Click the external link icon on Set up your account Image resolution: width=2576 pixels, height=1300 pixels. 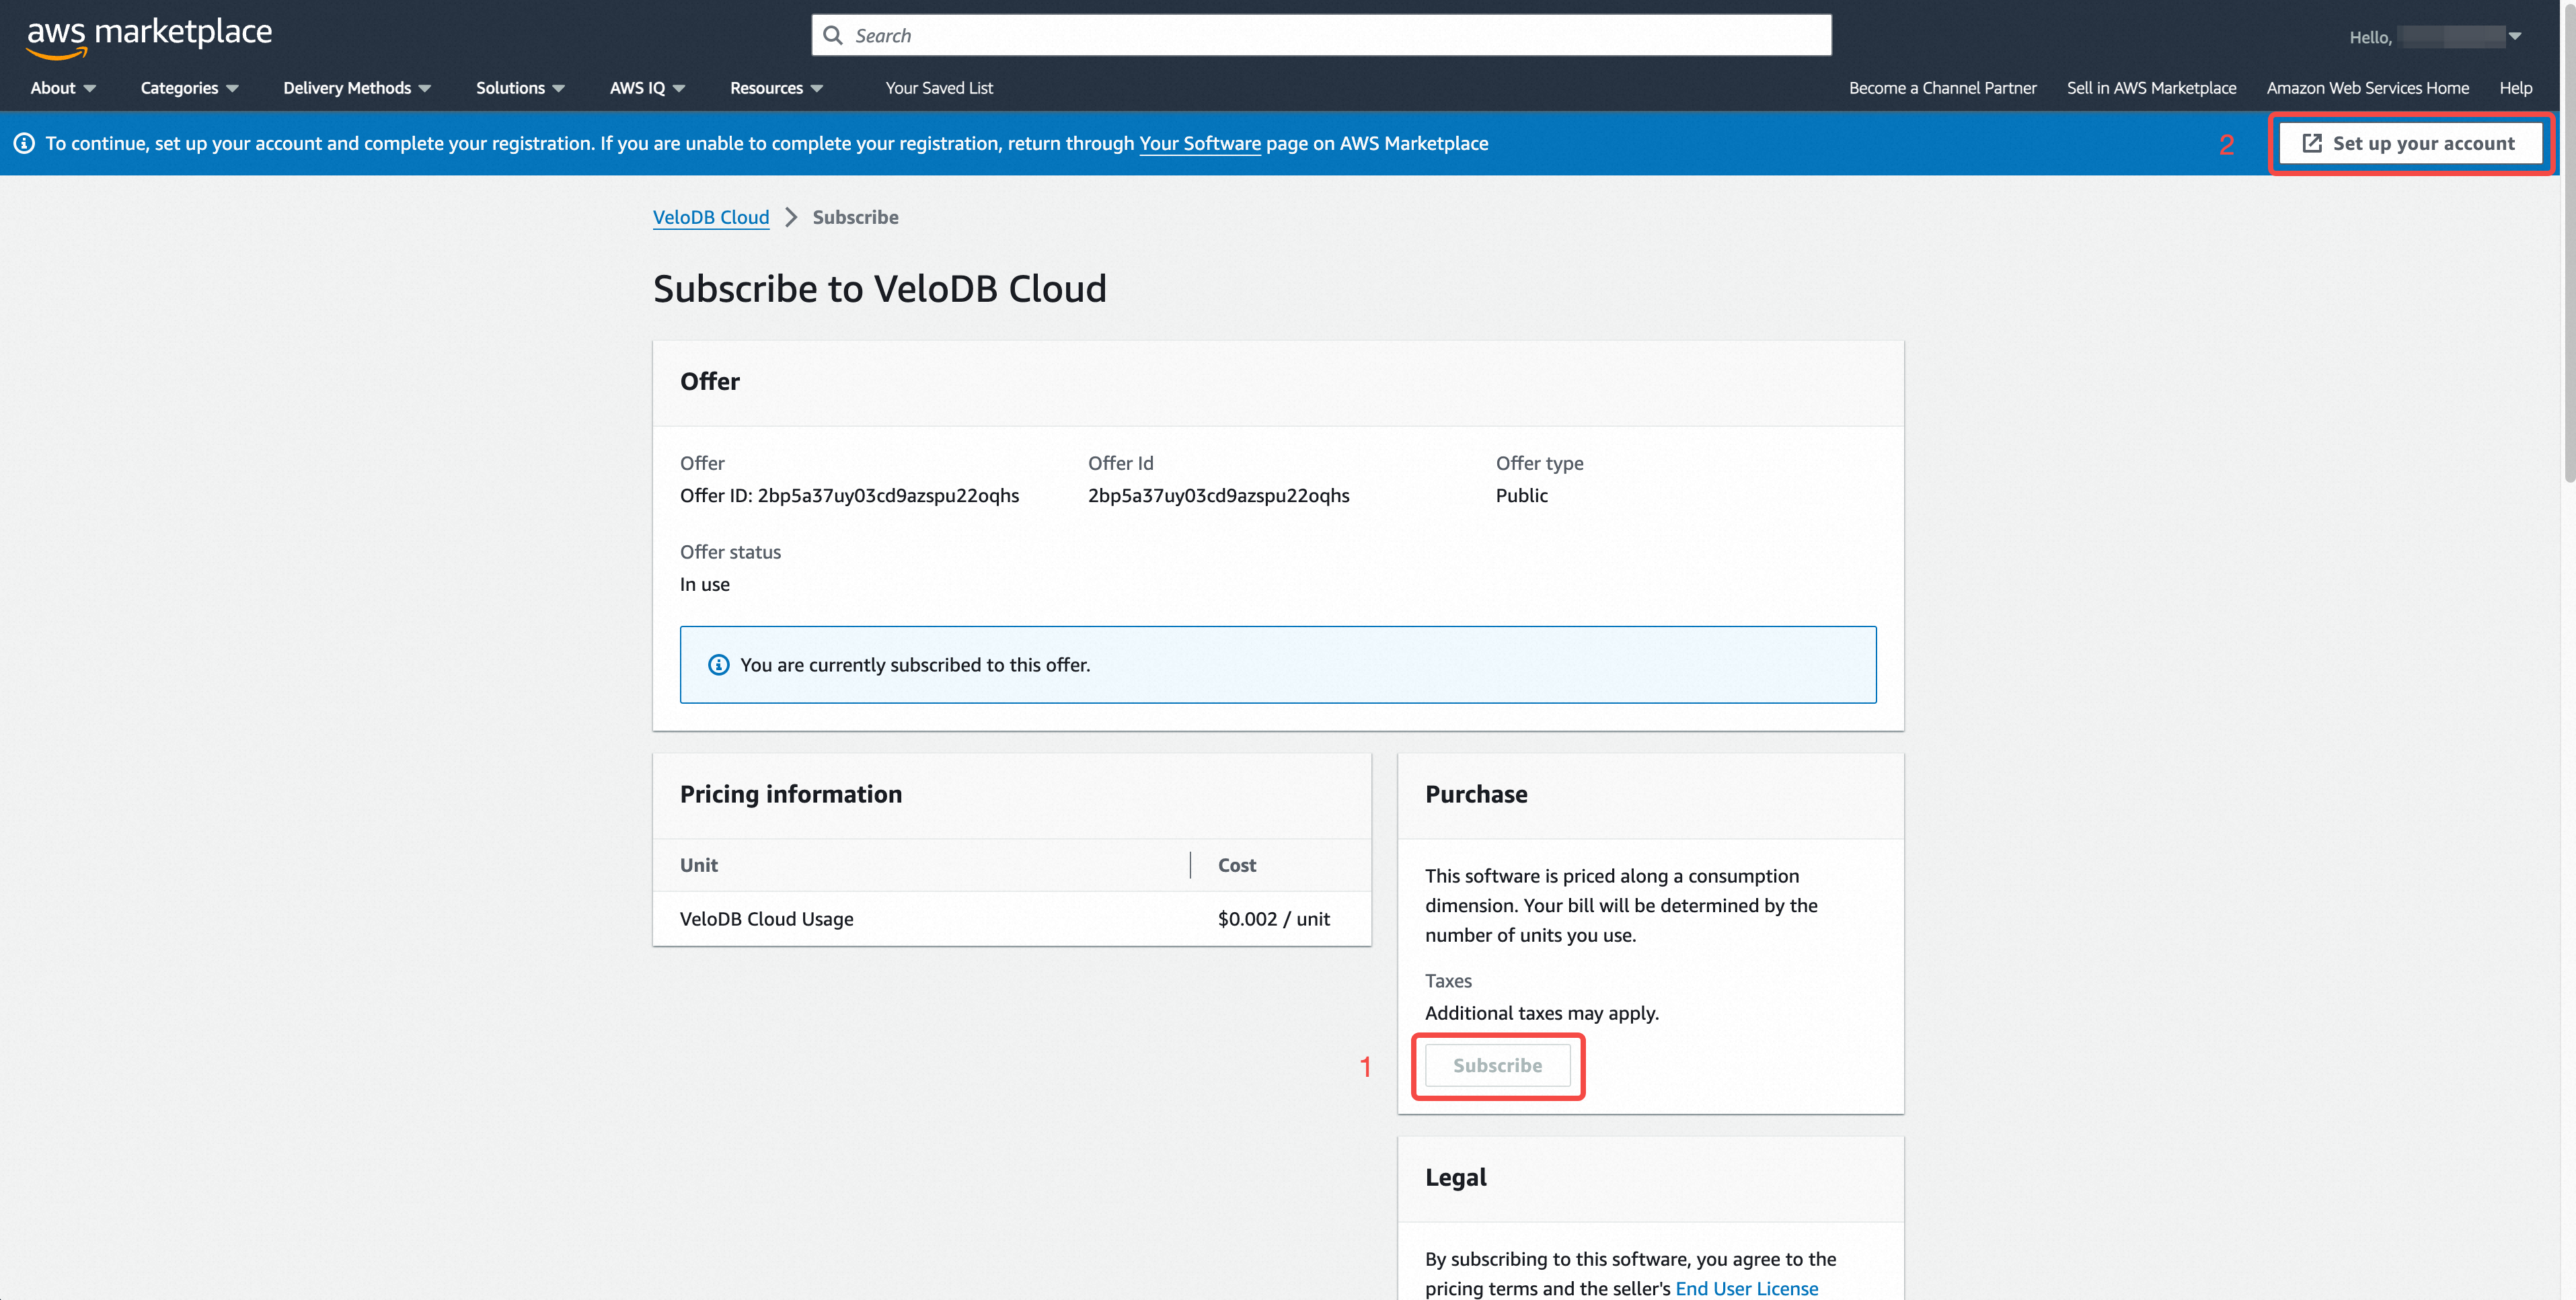(2312, 142)
